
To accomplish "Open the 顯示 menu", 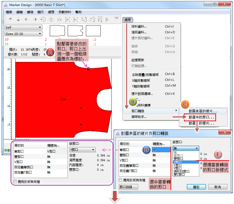I will coord(41,12).
